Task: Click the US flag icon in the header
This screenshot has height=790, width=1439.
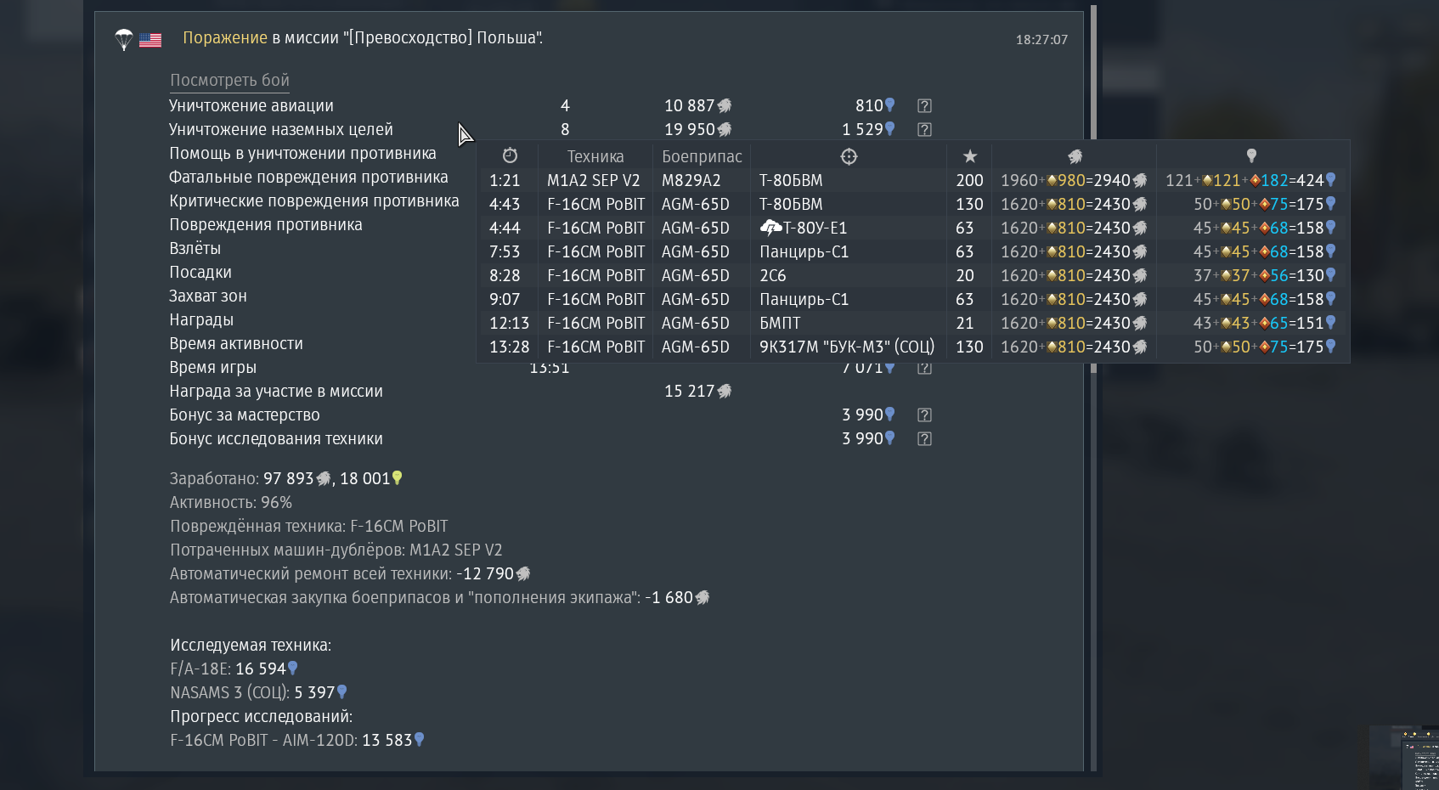Action: pyautogui.click(x=150, y=40)
